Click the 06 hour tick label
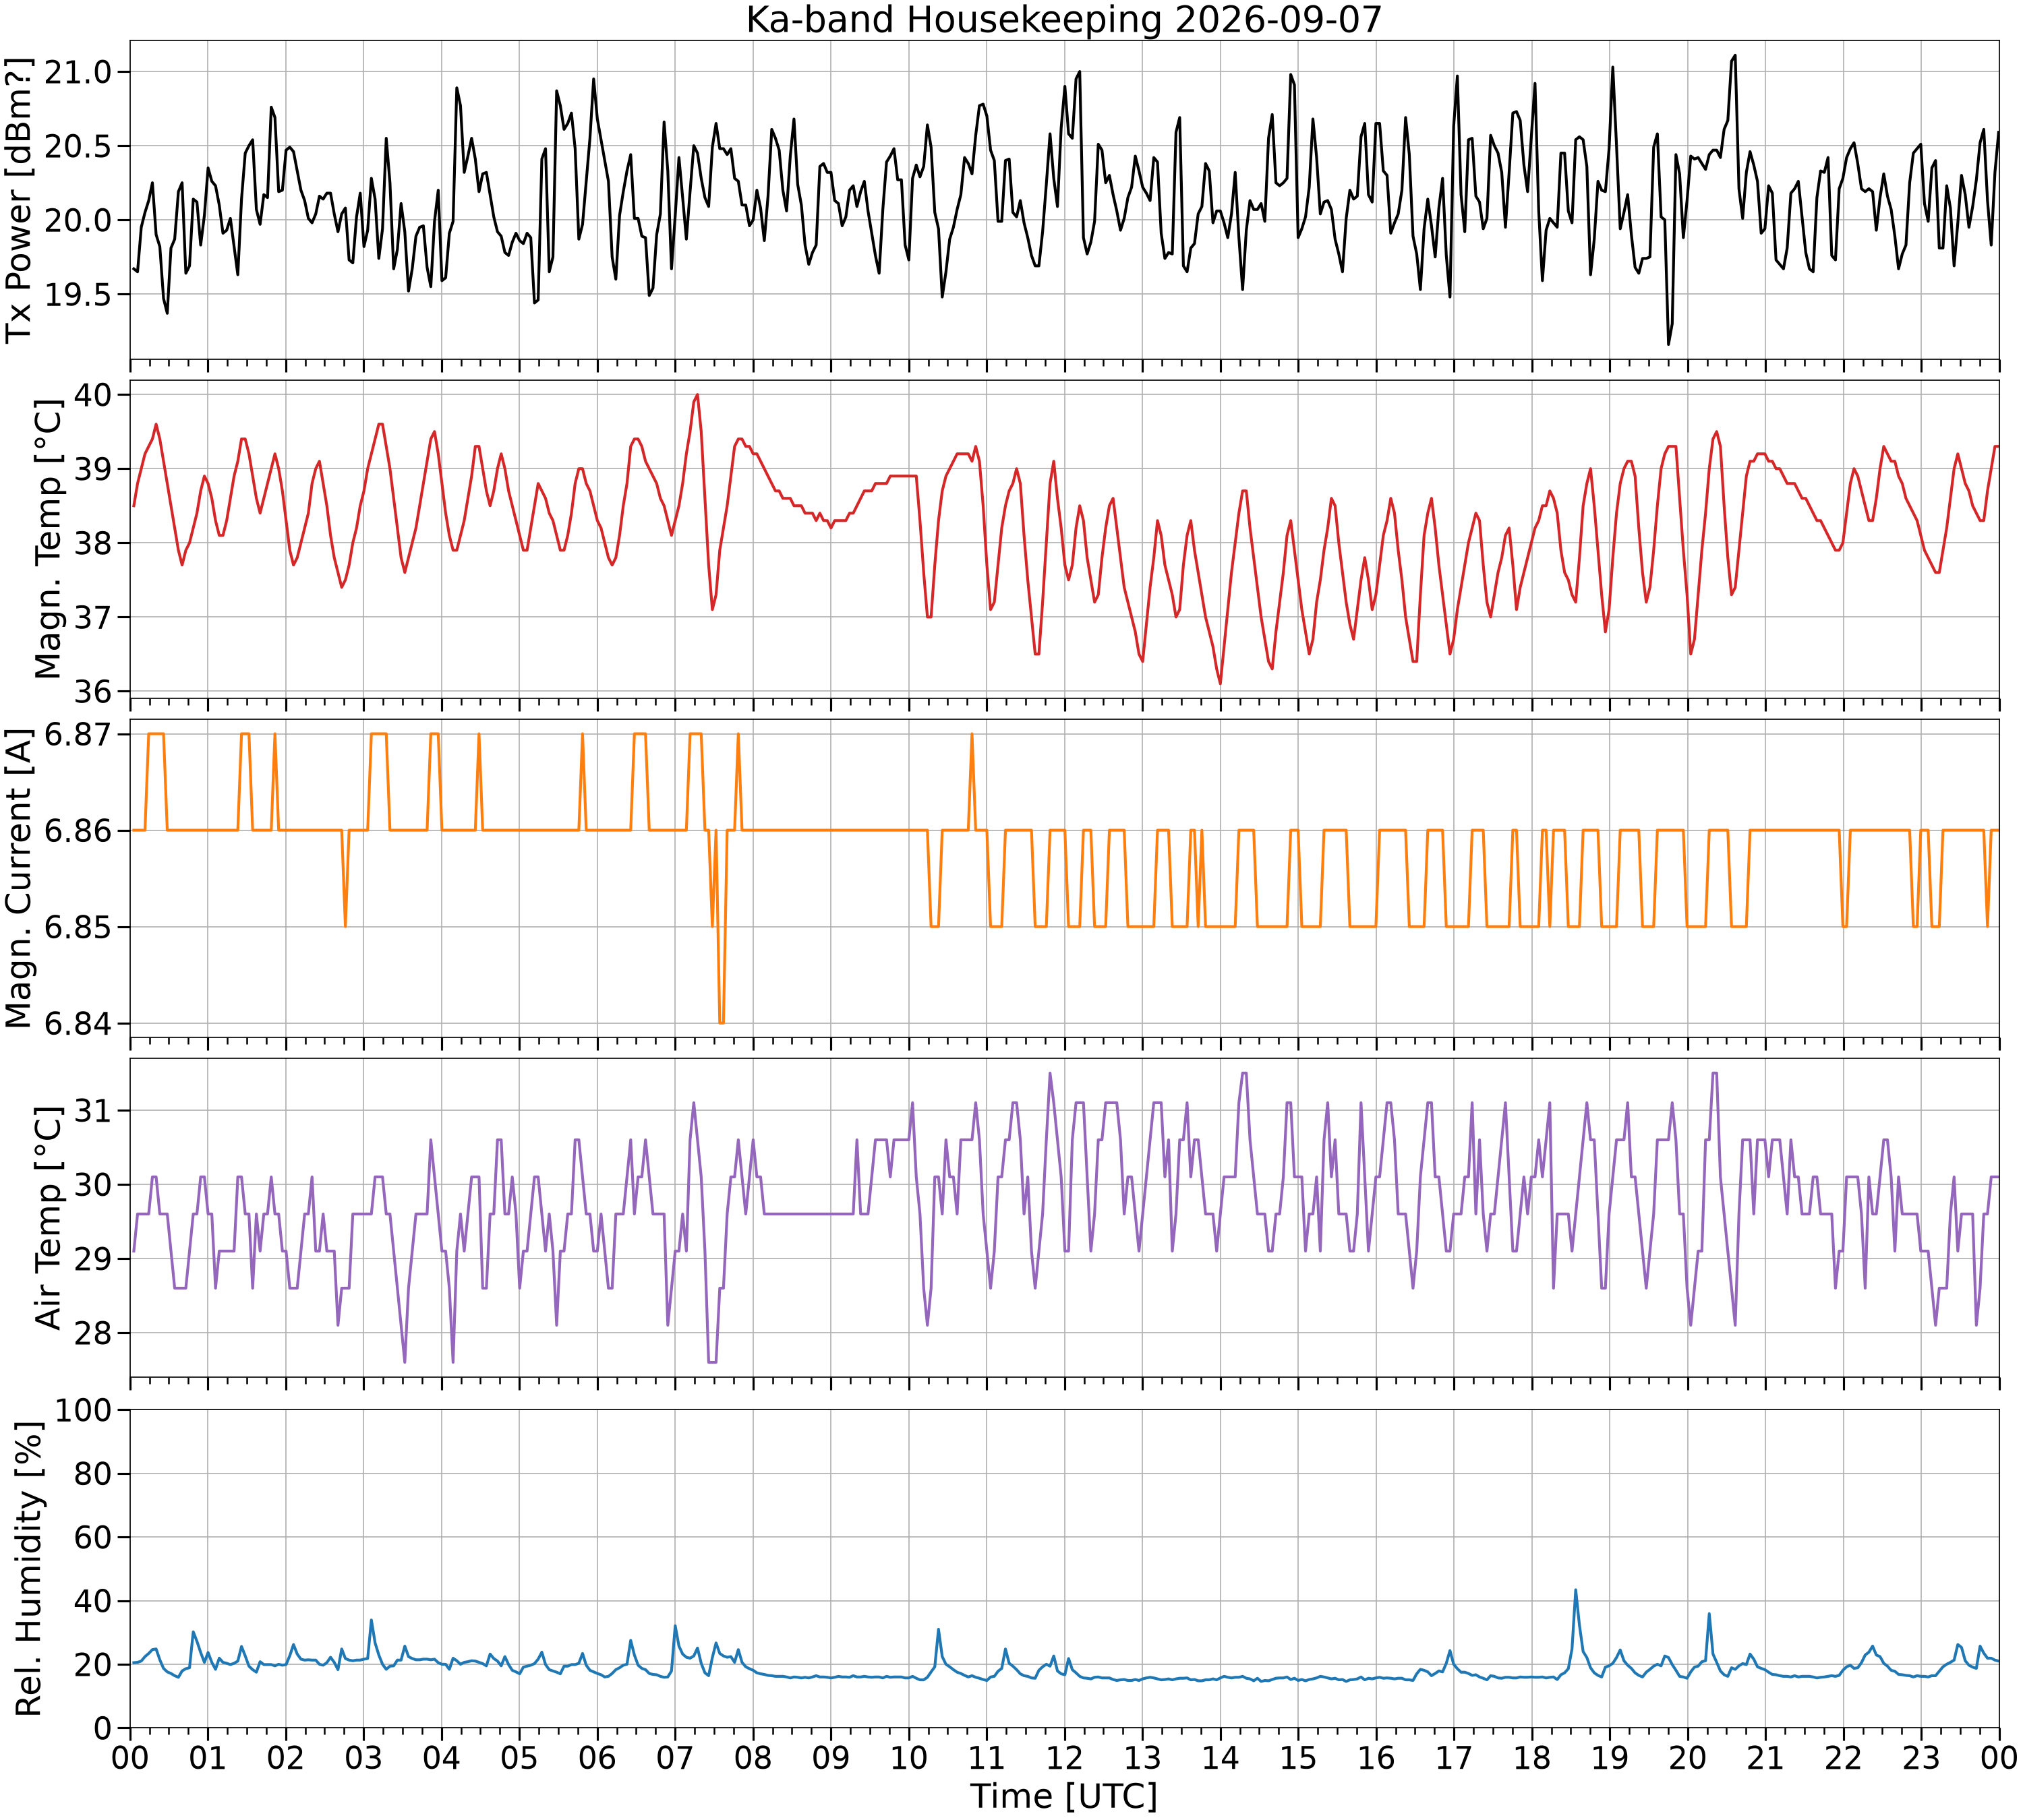The width and height of the screenshot is (2023, 1820). pyautogui.click(x=597, y=1757)
